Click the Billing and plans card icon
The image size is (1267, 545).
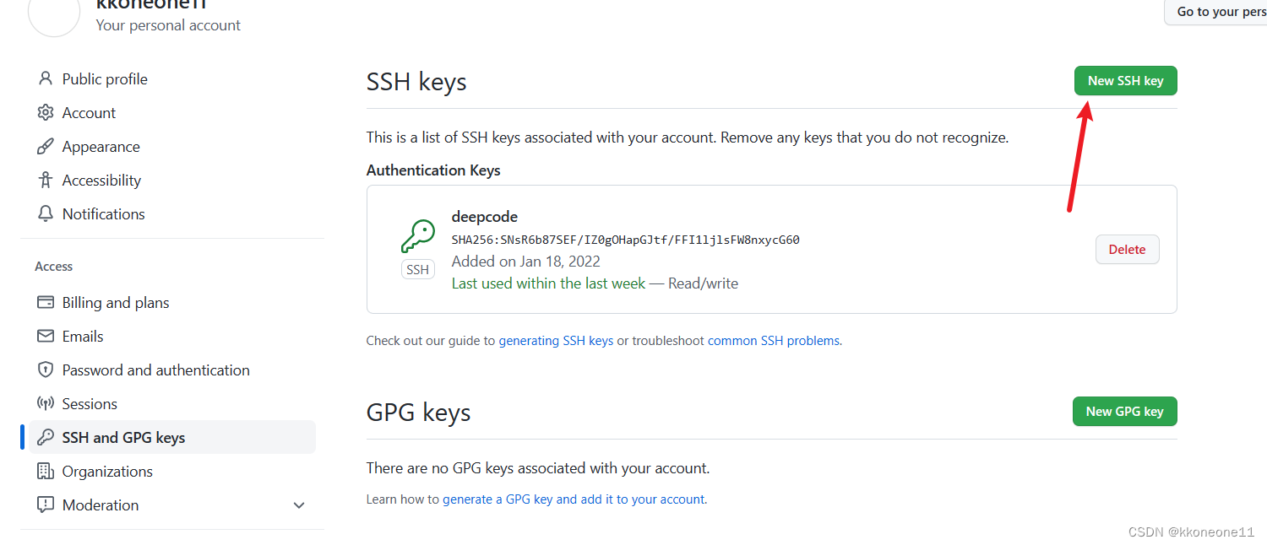point(45,302)
